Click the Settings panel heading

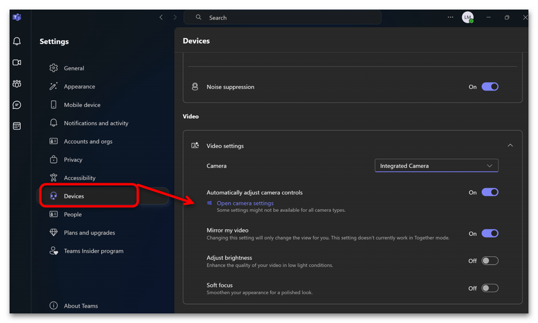coord(54,41)
